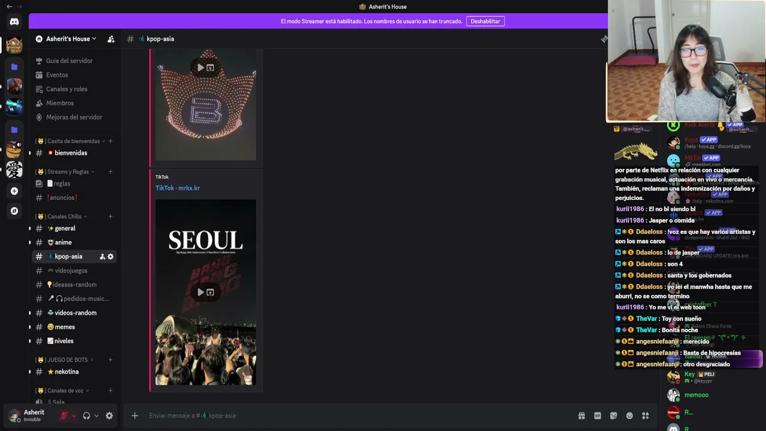Open the attachment plus menu
Screen dimensions: 766x431
pyautogui.click(x=135, y=415)
